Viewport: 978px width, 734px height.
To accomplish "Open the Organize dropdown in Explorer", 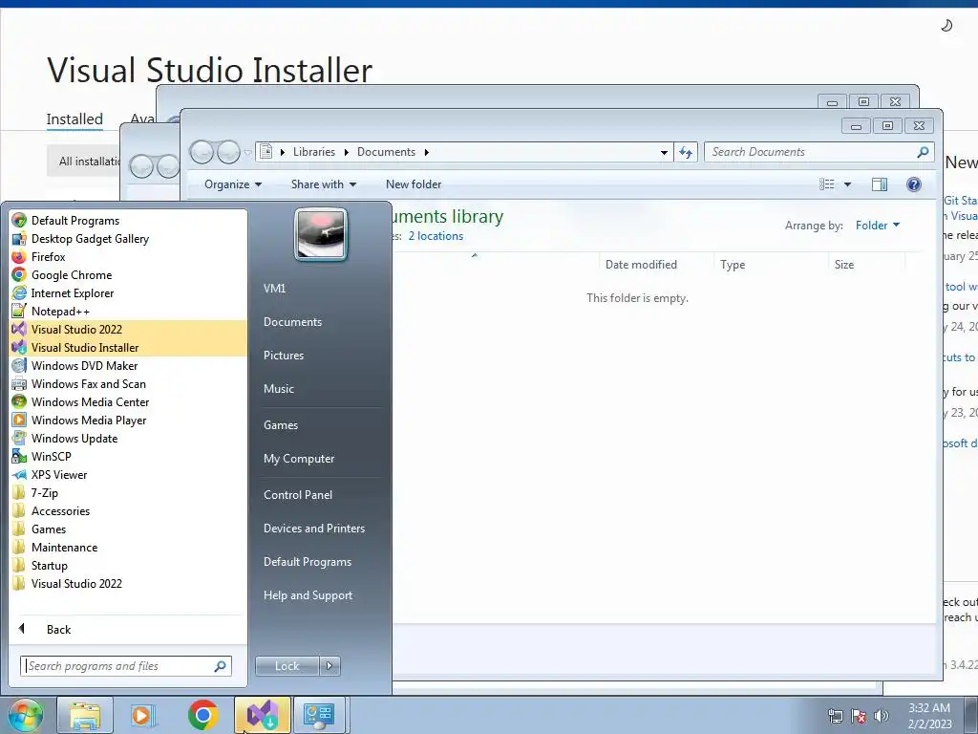I will pyautogui.click(x=233, y=184).
